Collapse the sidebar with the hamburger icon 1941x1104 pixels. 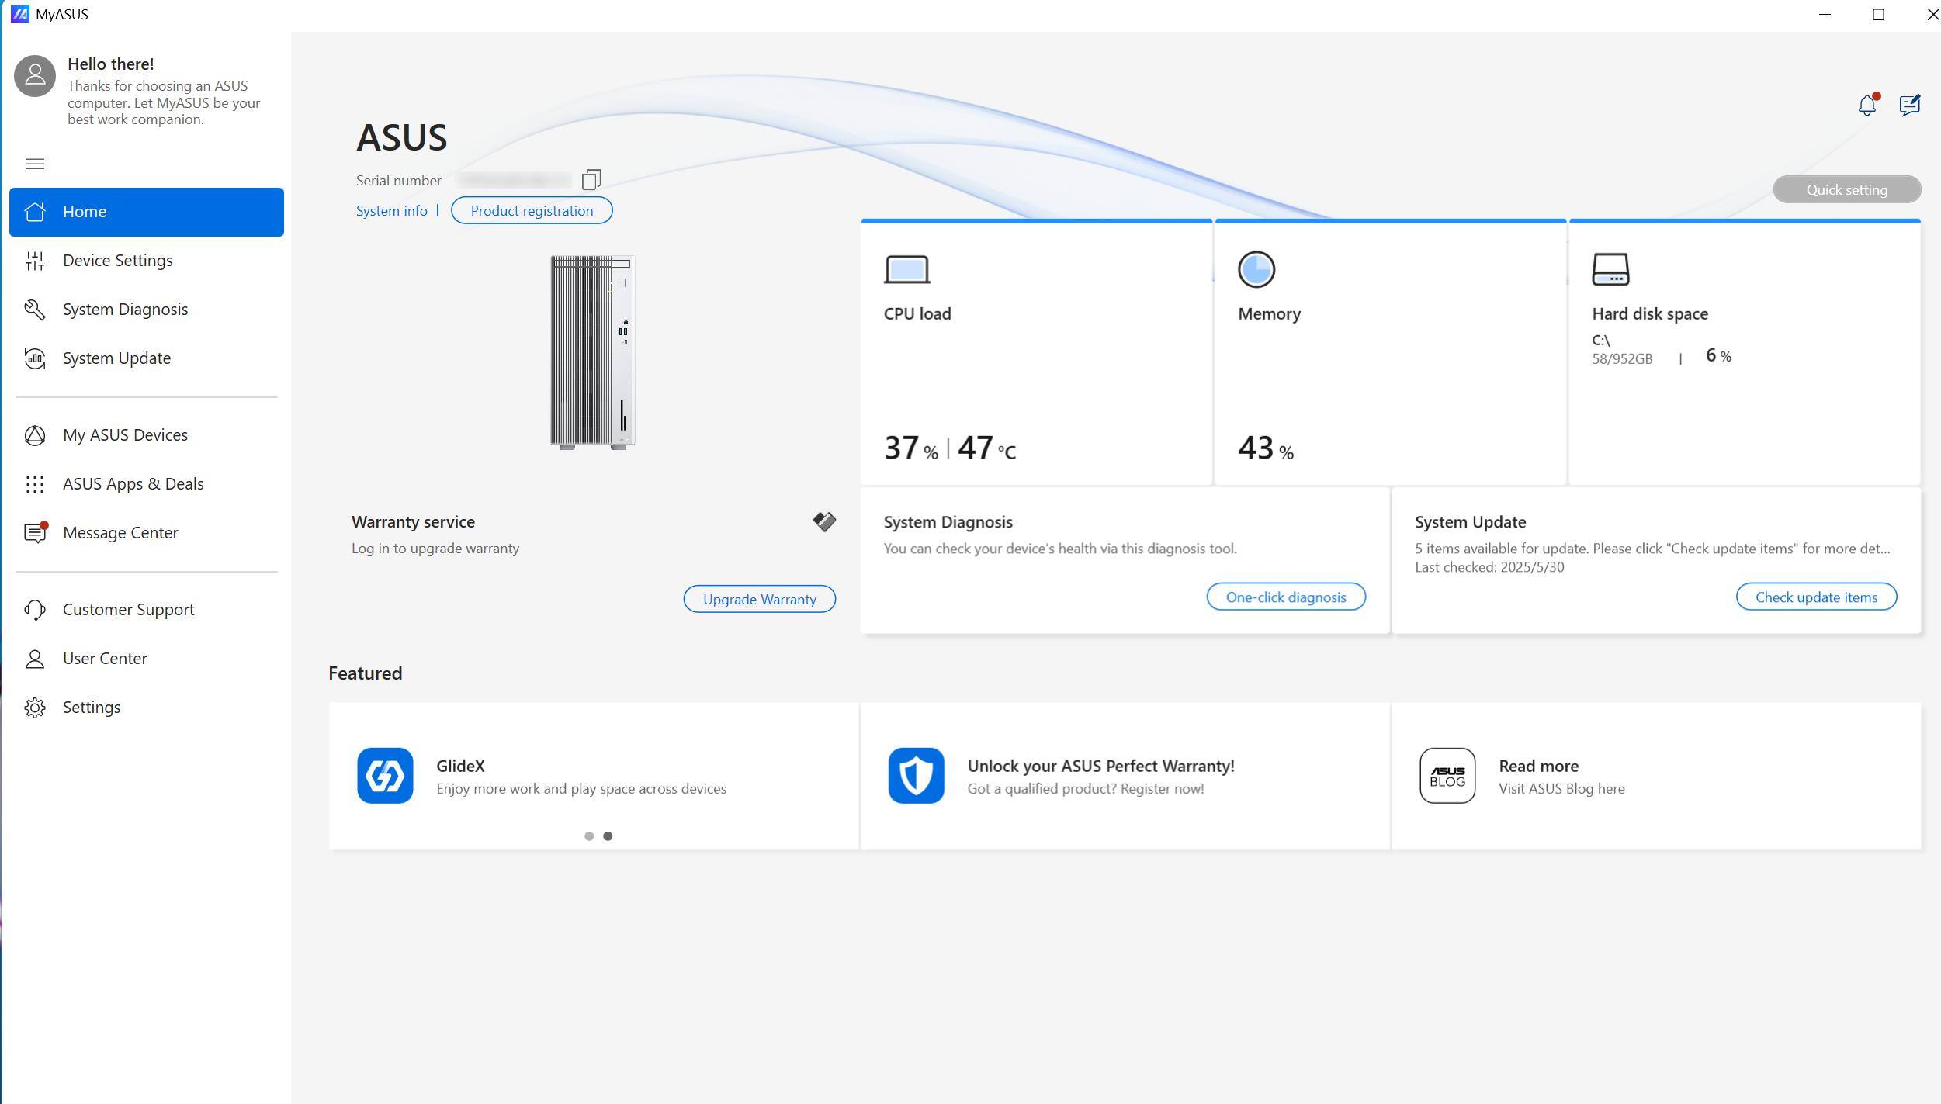pyautogui.click(x=35, y=164)
